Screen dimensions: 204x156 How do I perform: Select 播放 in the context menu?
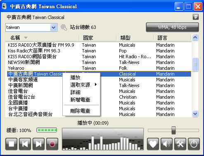[x=81, y=78]
